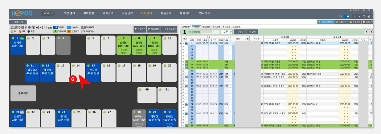Screen dimensions: 381x134
Task: Click the 타석관리 toolbar button
Action: tap(140, 29)
